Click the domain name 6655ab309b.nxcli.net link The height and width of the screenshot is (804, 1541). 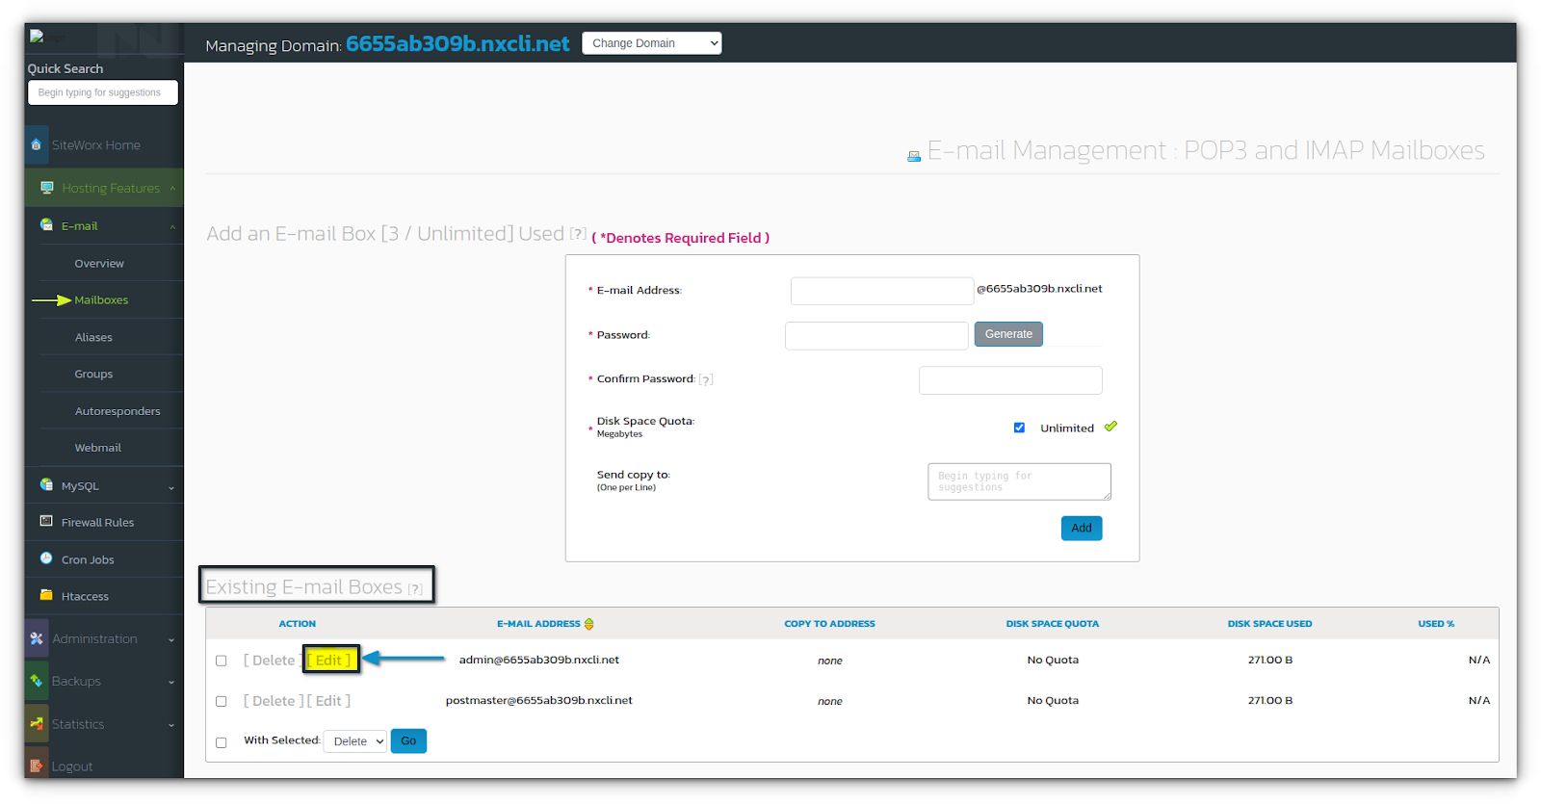click(x=457, y=43)
